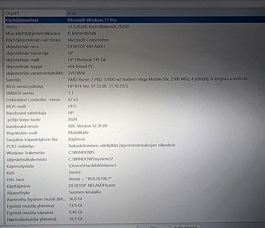Select the Järjestelmän nimi row
This screenshot has width=265, height=228.
tap(135, 47)
